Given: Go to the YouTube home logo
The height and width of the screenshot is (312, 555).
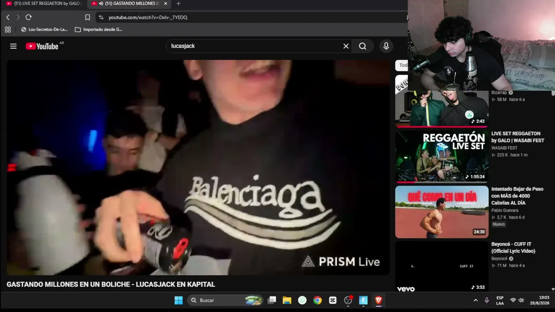Looking at the screenshot, I should click(42, 46).
